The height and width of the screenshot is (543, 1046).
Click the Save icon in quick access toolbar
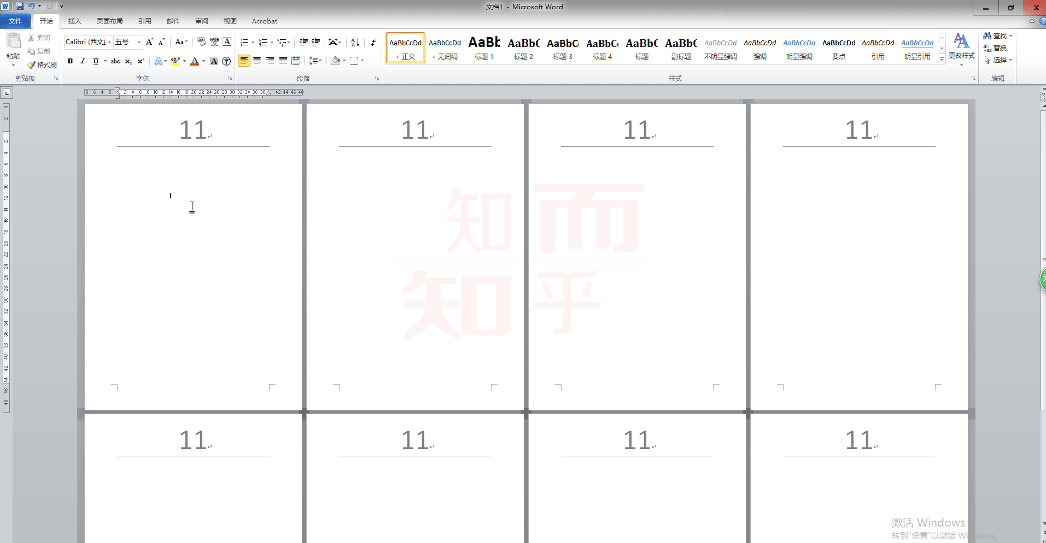point(20,7)
